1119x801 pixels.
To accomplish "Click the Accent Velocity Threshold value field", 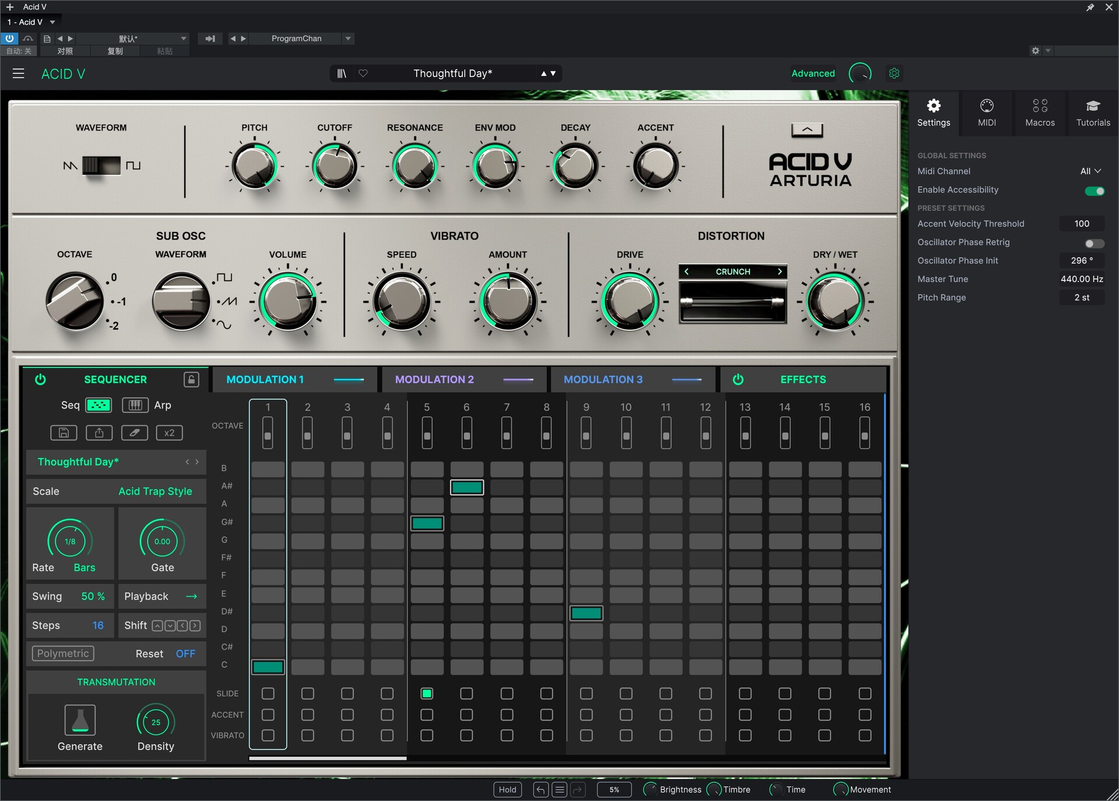I will tap(1082, 224).
